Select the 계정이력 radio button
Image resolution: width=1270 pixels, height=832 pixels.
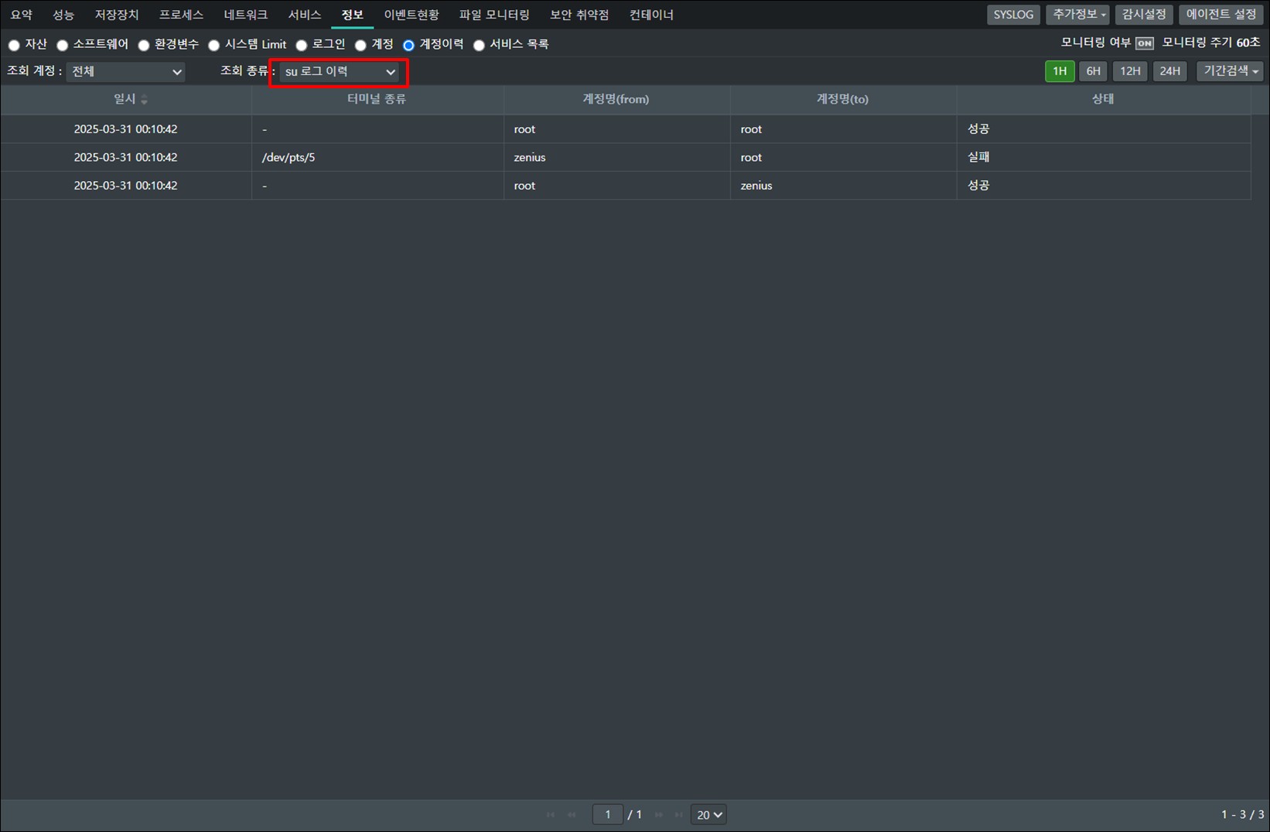coord(408,45)
